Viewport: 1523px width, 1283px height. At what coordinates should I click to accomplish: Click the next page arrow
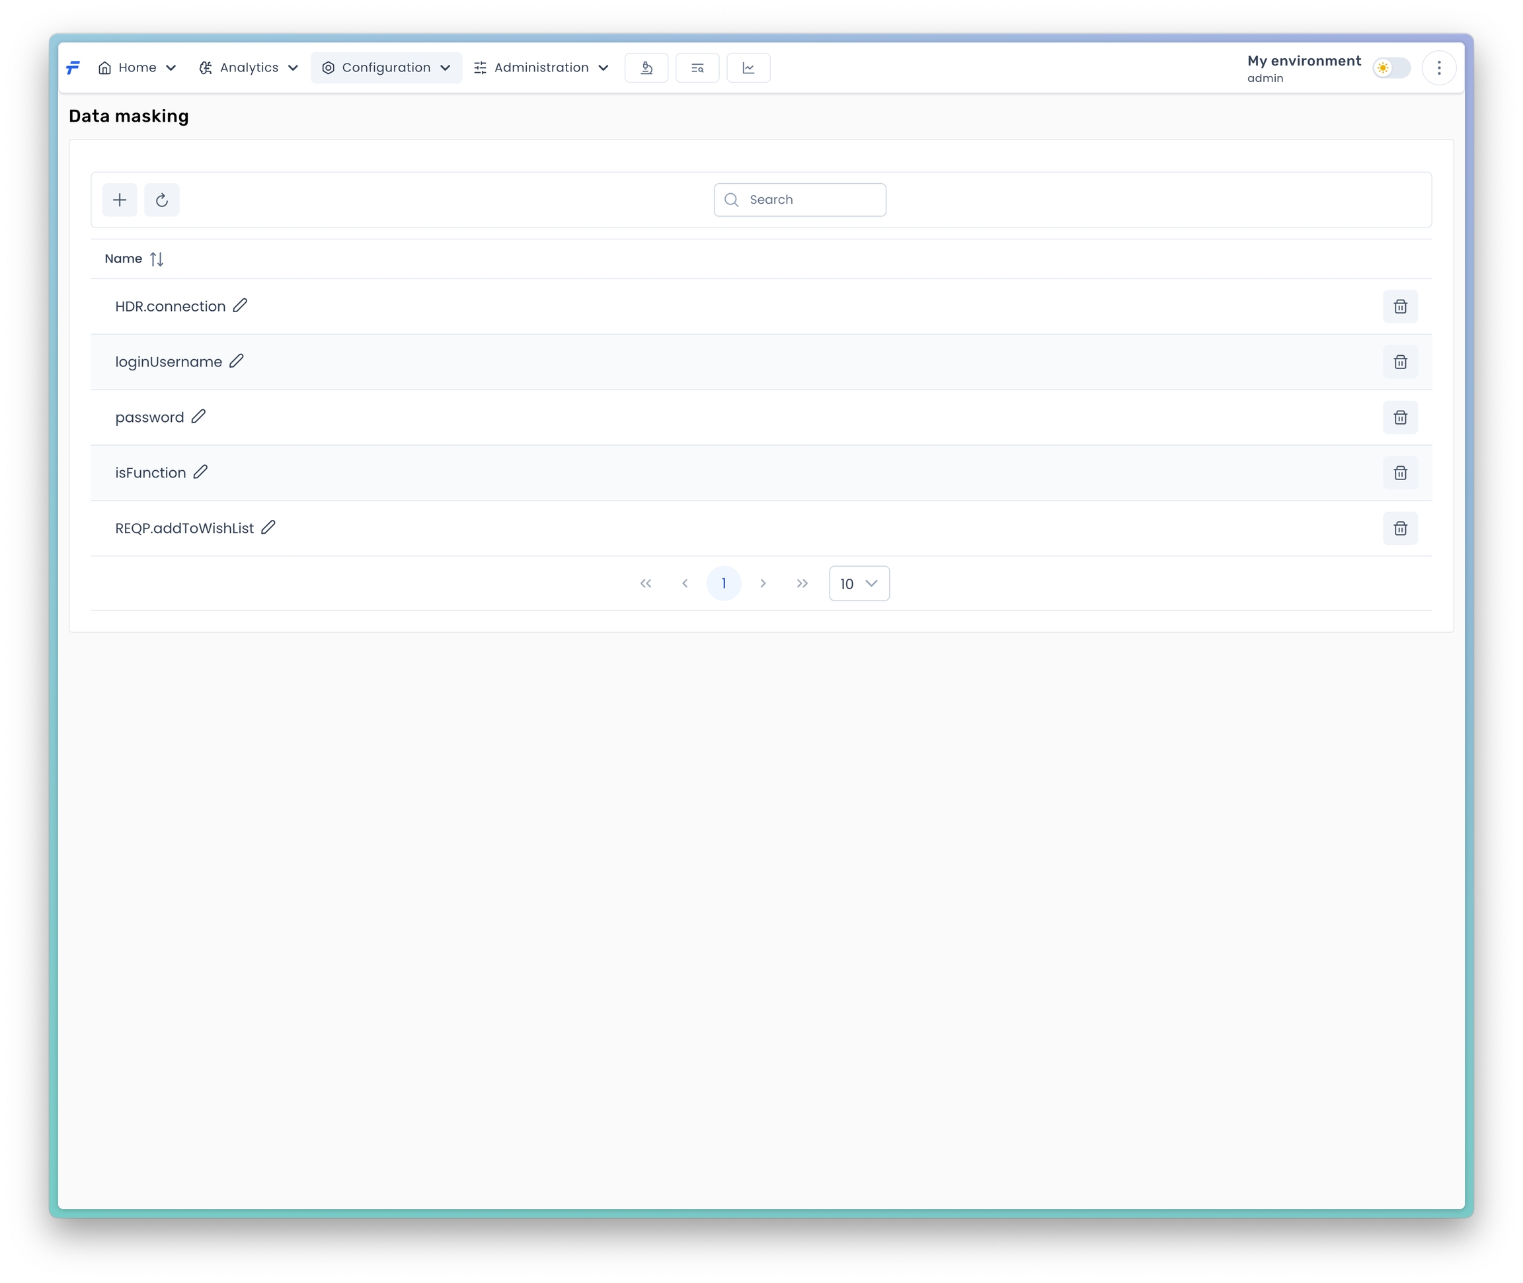763,583
